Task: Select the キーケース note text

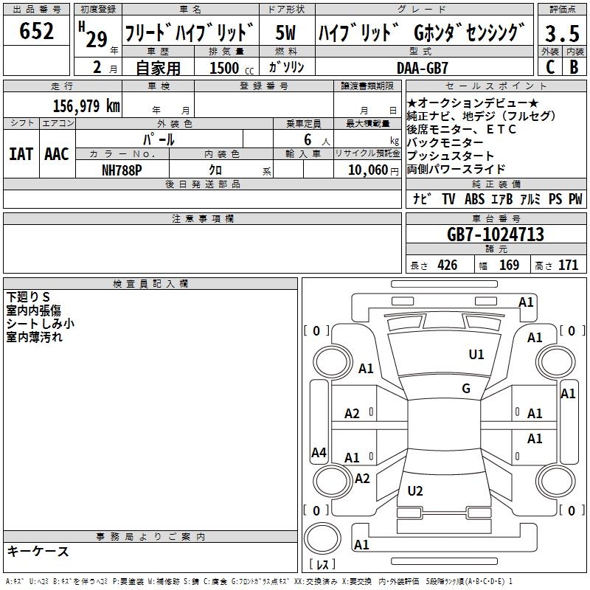Action: pos(38,552)
